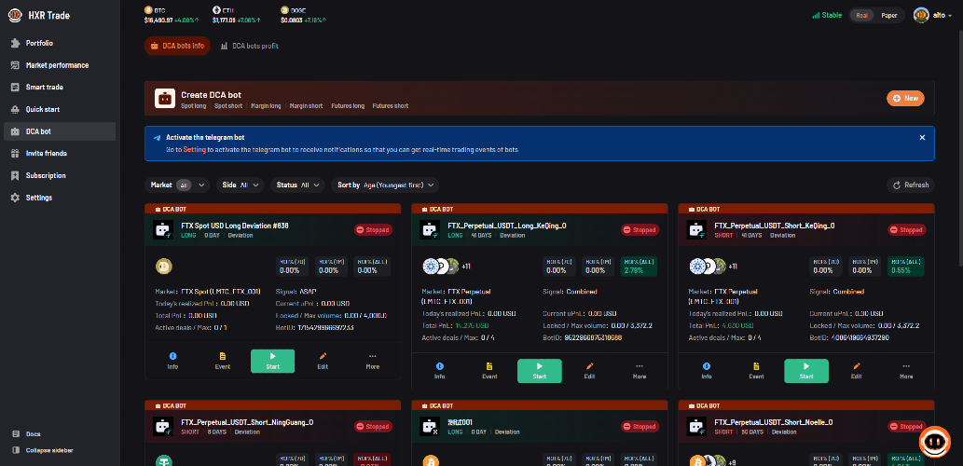Open Invite friends page
Image resolution: width=963 pixels, height=466 pixels.
(60, 154)
